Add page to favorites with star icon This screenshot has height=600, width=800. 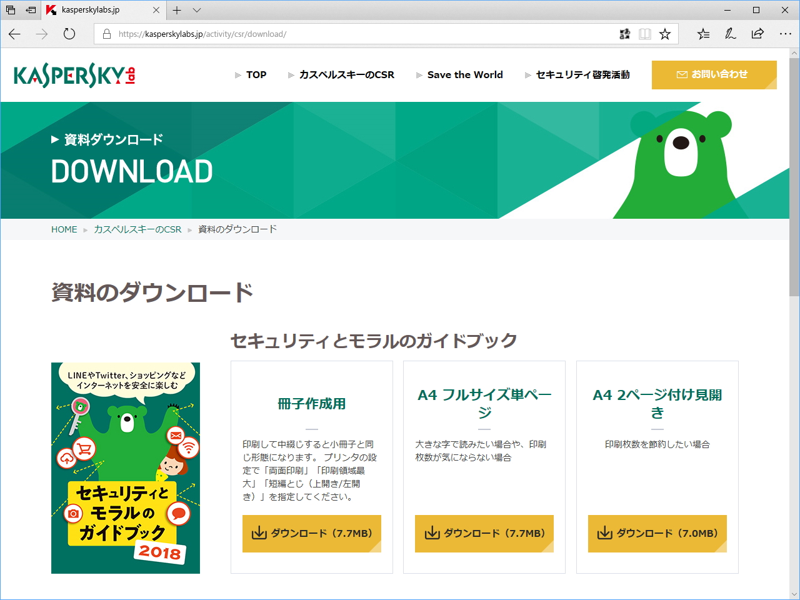(x=665, y=34)
